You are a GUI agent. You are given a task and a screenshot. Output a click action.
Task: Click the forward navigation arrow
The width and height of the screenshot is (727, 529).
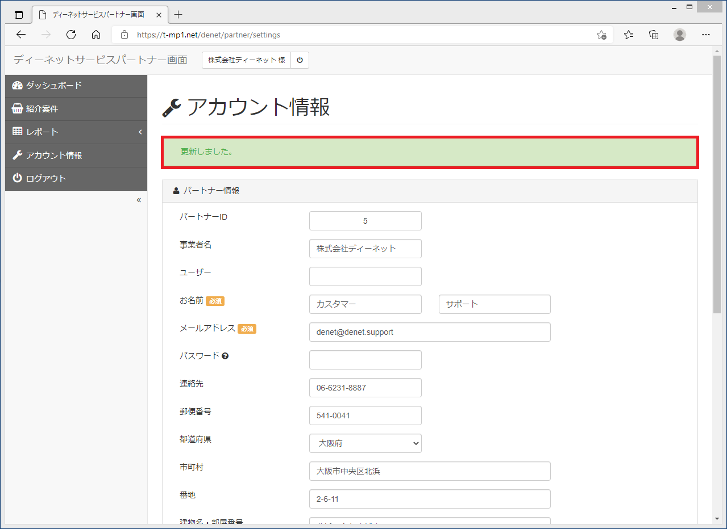pos(46,35)
